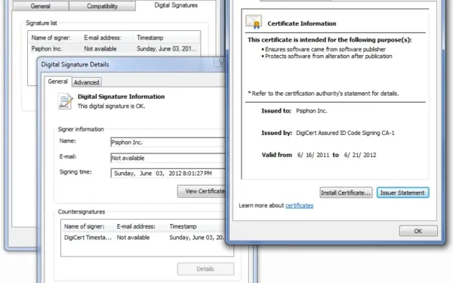Image resolution: width=453 pixels, height=283 pixels.
Task: Open the Compatibility tab
Action: click(102, 6)
